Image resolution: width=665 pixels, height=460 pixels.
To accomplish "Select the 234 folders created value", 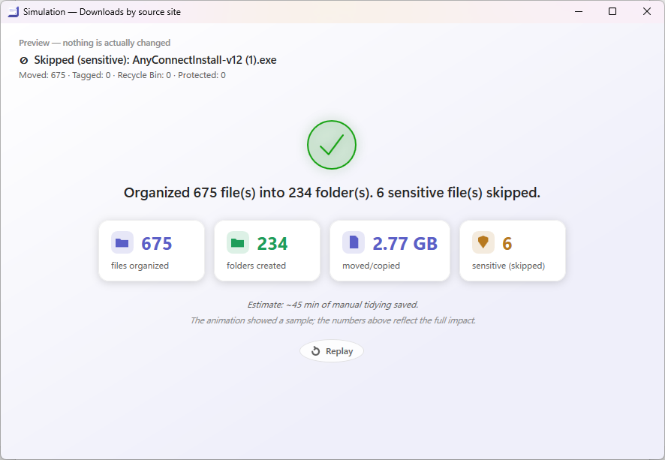I will pos(272,244).
